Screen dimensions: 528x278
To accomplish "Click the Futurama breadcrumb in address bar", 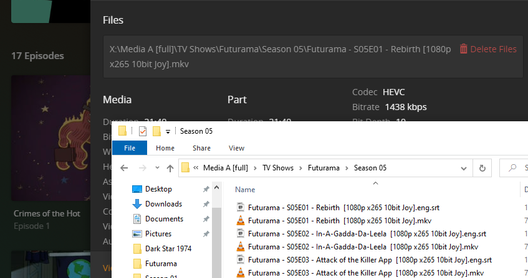I will [324, 168].
